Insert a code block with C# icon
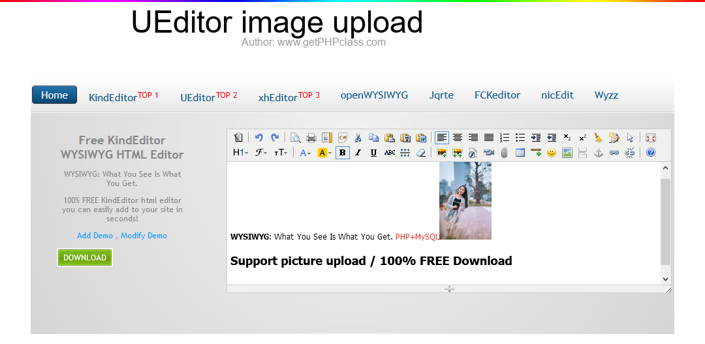Image resolution: width=705 pixels, height=344 pixels. [343, 138]
